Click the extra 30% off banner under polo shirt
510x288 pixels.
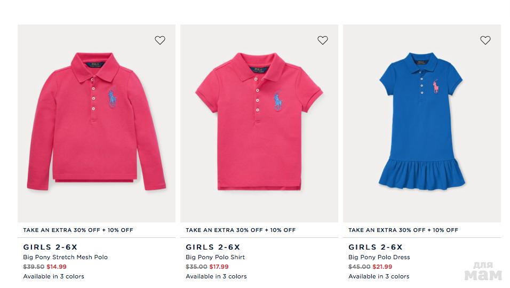click(x=241, y=230)
